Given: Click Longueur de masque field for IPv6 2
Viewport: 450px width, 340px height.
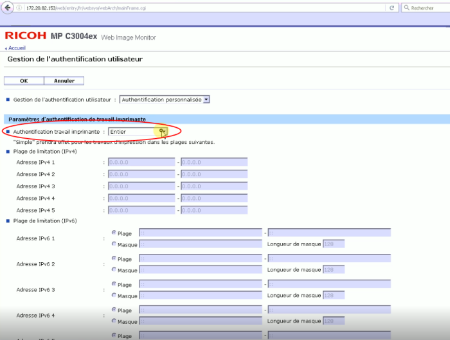Looking at the screenshot, I should pos(334,269).
